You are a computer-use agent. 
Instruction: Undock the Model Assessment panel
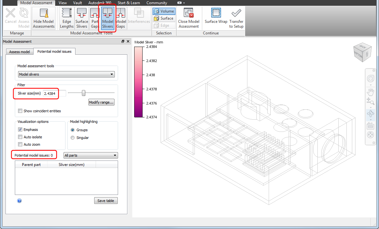coord(123,41)
